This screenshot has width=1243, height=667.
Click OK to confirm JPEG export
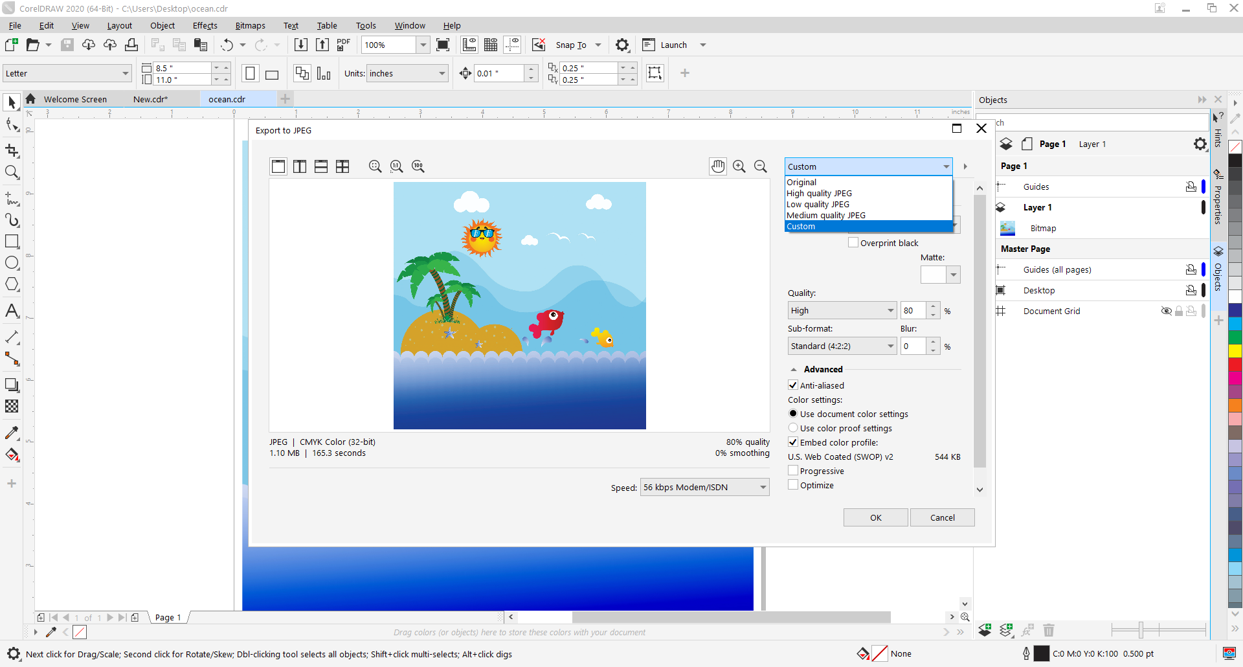click(875, 517)
